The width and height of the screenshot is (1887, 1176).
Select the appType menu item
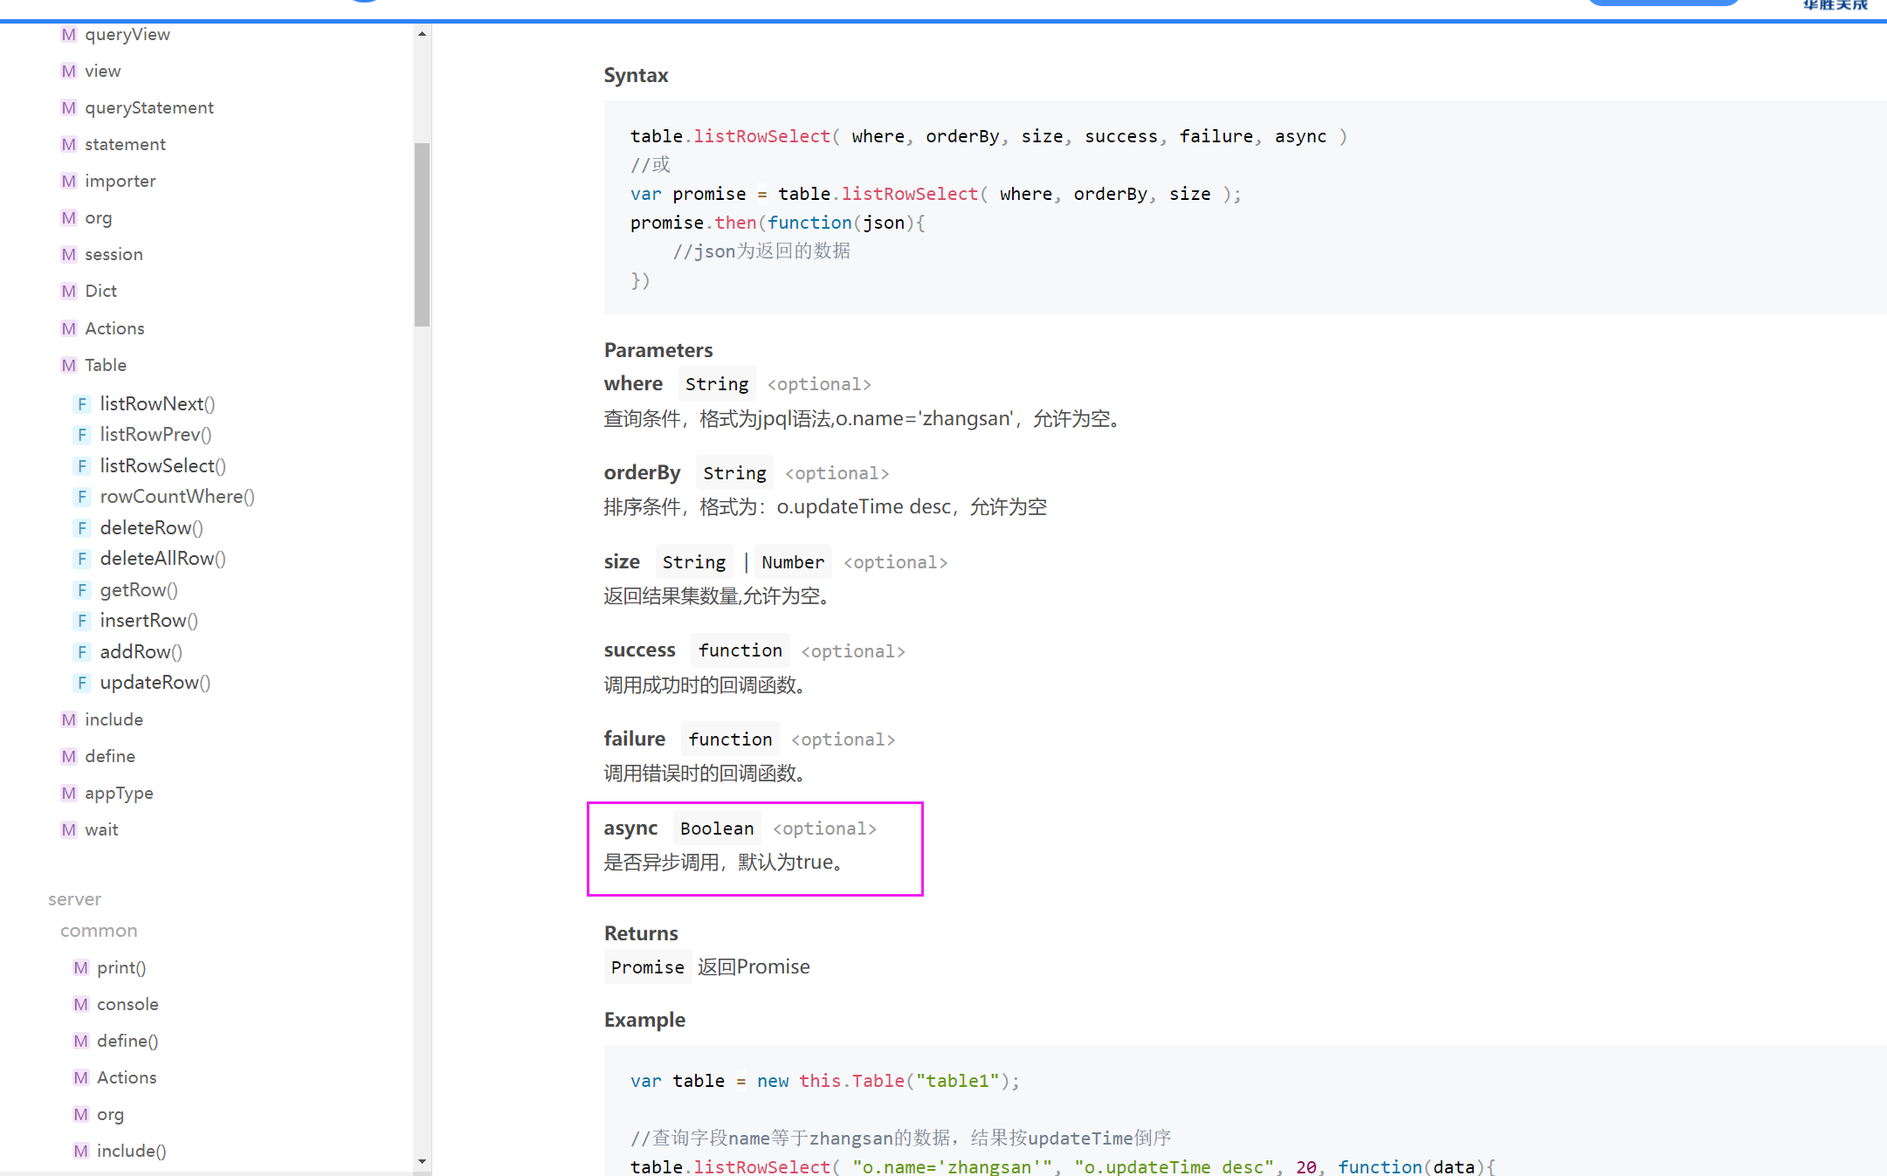[x=119, y=794]
